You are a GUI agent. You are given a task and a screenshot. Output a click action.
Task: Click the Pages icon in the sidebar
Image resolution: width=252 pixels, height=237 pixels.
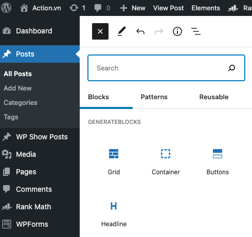(7, 172)
